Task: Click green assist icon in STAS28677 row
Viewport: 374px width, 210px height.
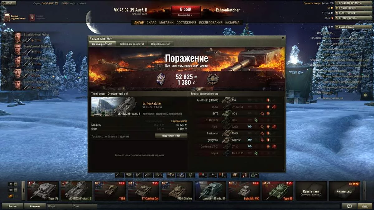Action: (256, 120)
